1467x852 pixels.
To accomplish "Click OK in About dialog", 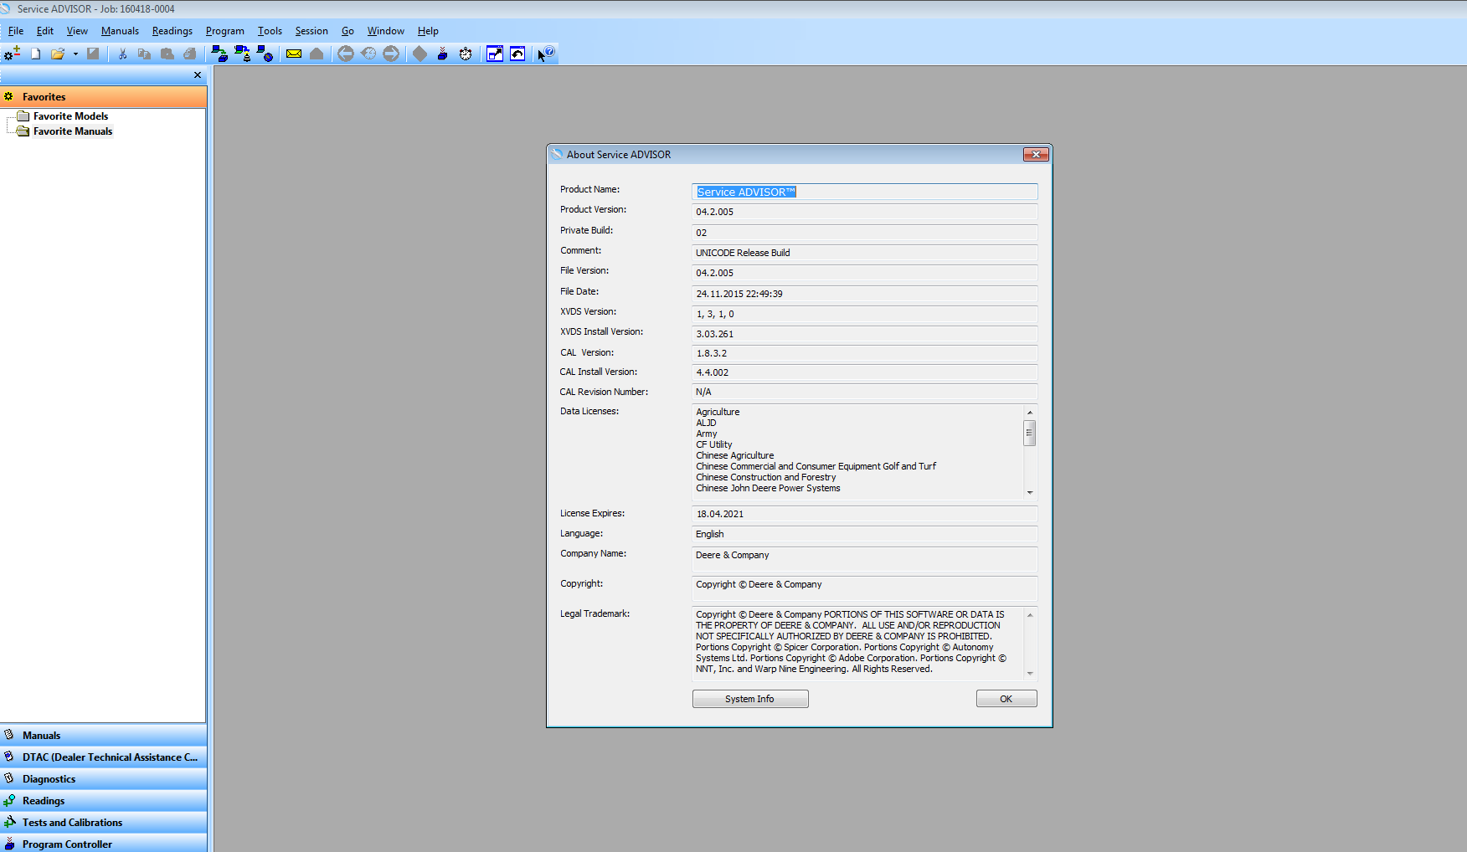I will point(1006,699).
